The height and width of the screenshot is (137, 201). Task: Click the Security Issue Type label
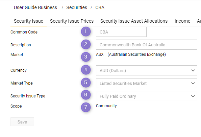pos(28,96)
